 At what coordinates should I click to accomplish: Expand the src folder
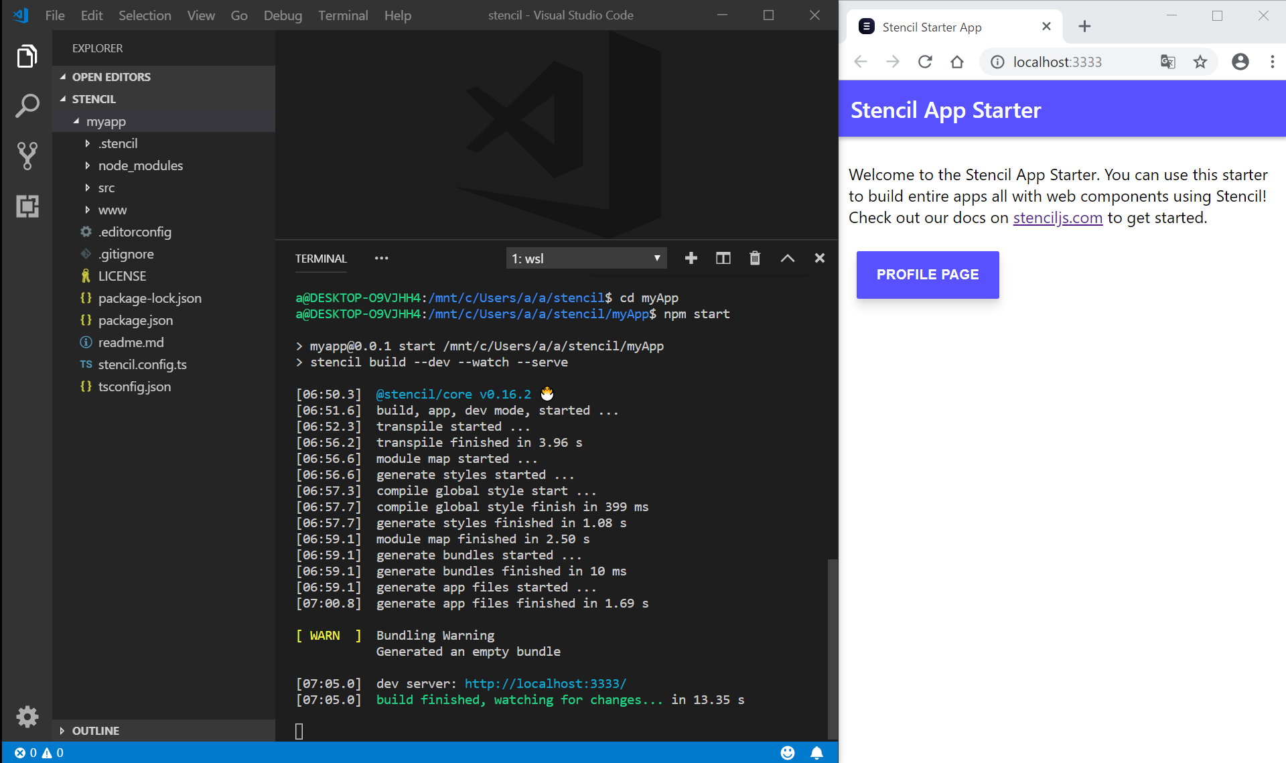pyautogui.click(x=163, y=188)
